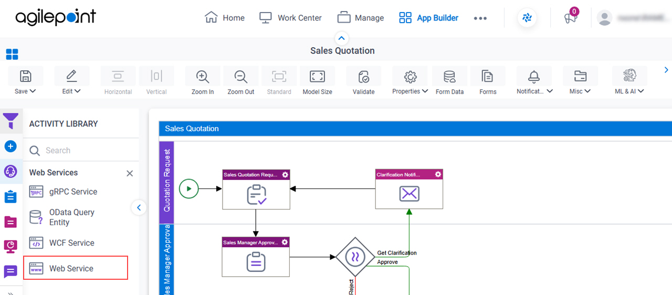The width and height of the screenshot is (672, 295).
Task: Select the Start event play node
Action: click(189, 188)
